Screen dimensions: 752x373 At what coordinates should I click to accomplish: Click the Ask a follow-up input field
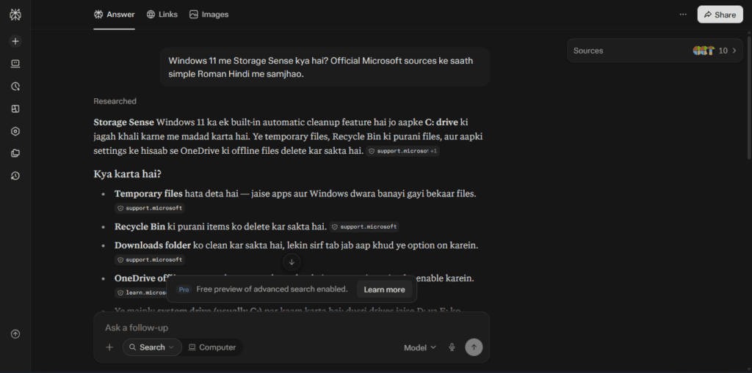(291, 328)
